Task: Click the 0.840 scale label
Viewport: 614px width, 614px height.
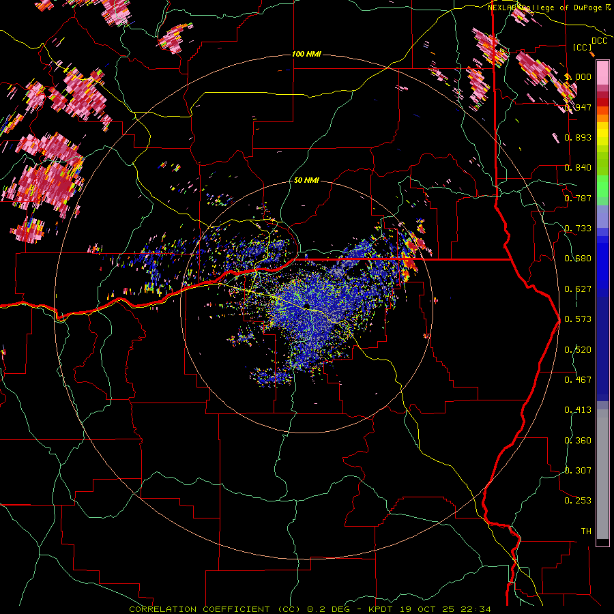Action: tap(578, 168)
